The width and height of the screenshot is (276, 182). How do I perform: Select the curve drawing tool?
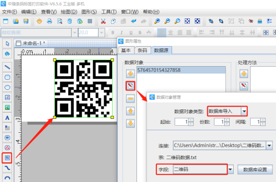pos(7,168)
